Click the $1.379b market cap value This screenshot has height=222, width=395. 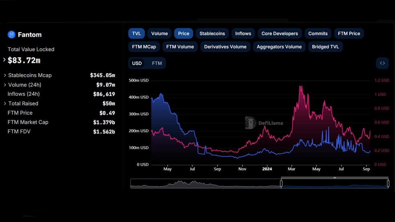[104, 122]
